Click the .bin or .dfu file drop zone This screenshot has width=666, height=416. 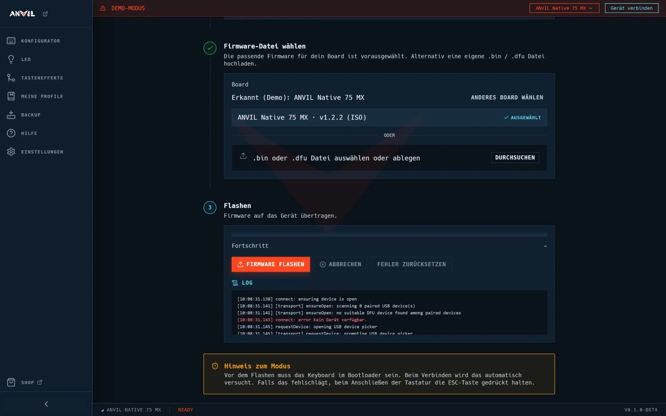[389, 158]
